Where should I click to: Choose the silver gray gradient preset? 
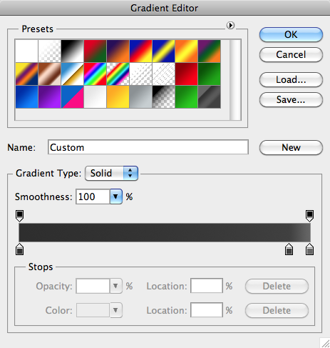(141, 97)
